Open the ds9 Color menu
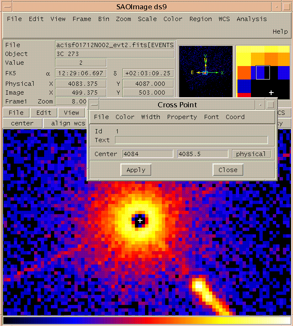293x326 pixels. (x=173, y=19)
